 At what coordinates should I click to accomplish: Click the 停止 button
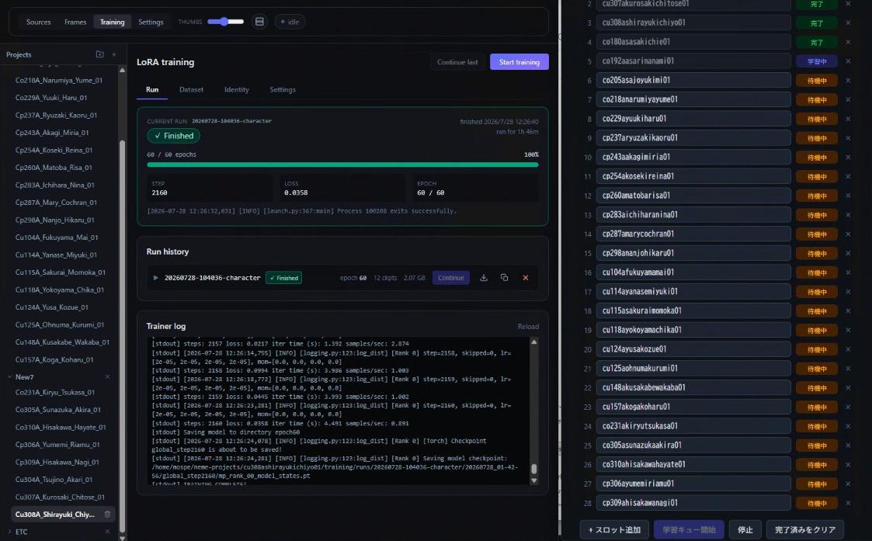click(x=745, y=530)
